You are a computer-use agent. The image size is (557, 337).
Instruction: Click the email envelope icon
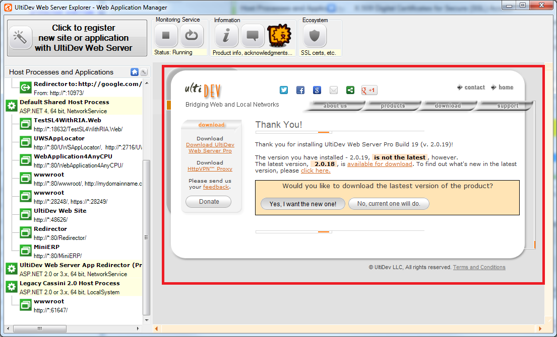tap(334, 90)
